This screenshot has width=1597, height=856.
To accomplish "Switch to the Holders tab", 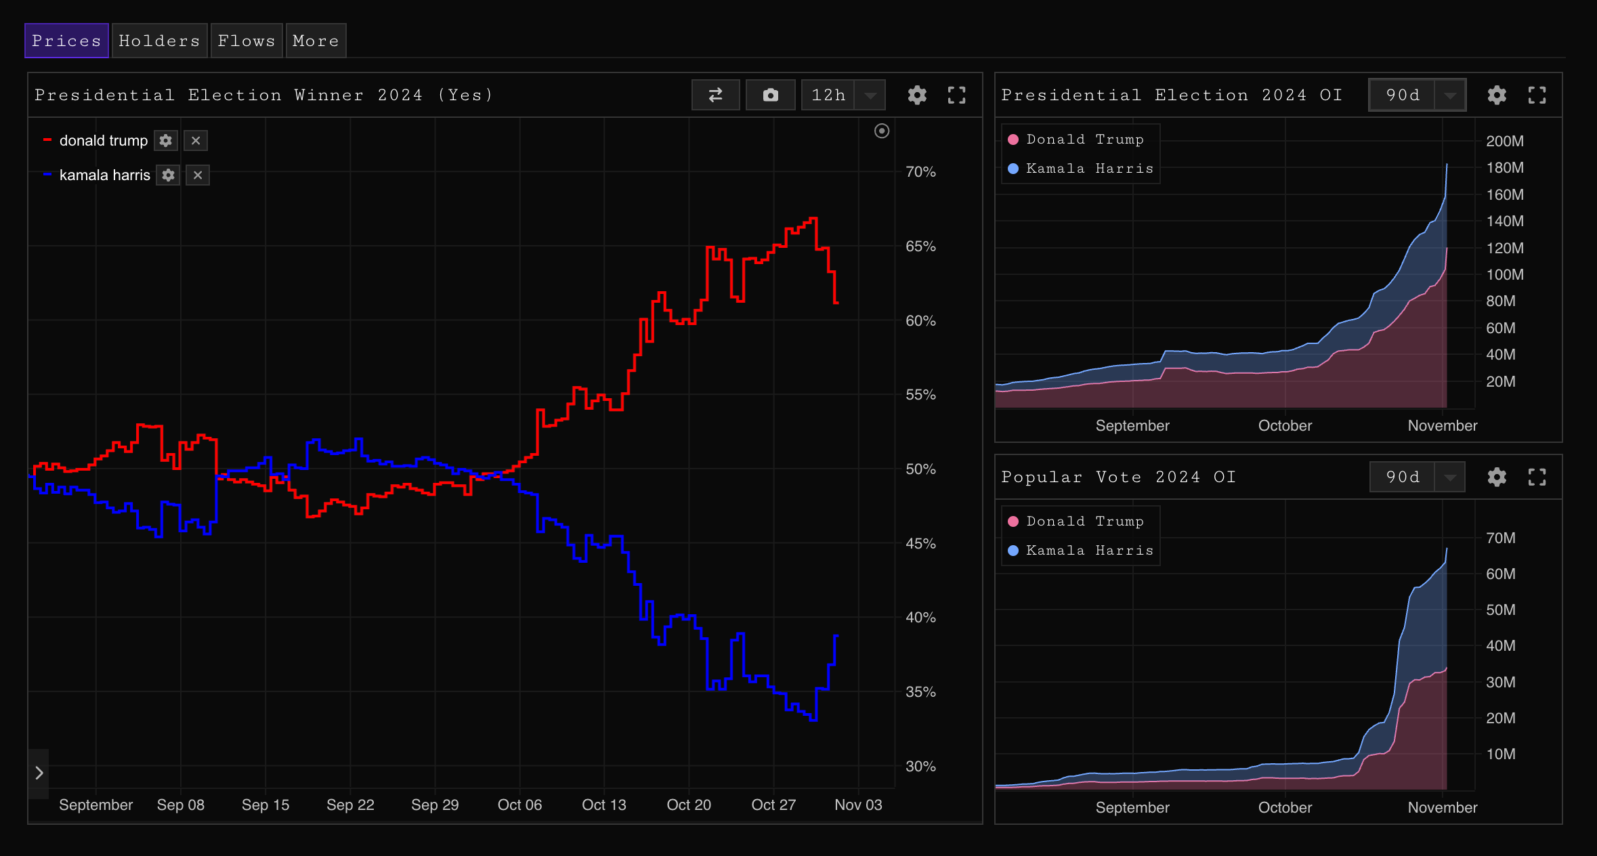I will [159, 41].
